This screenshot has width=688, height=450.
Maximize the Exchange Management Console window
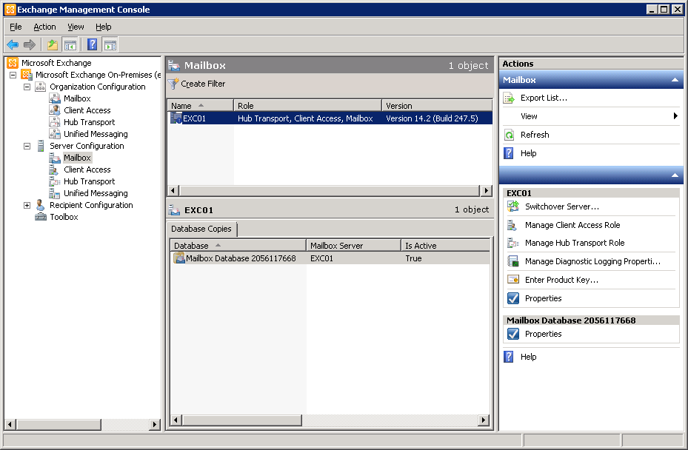point(664,9)
